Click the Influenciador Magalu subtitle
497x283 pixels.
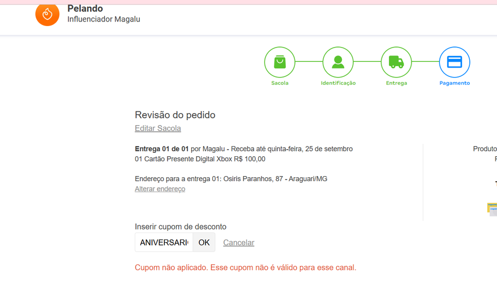coord(104,19)
